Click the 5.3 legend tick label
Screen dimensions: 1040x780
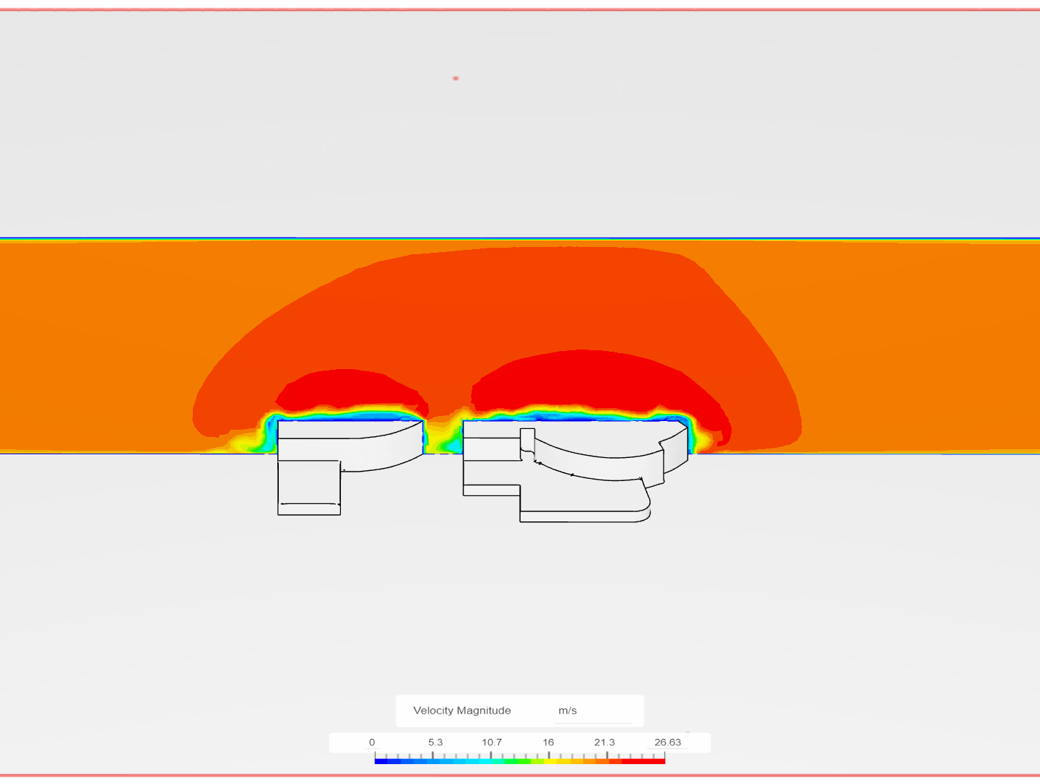pos(435,742)
